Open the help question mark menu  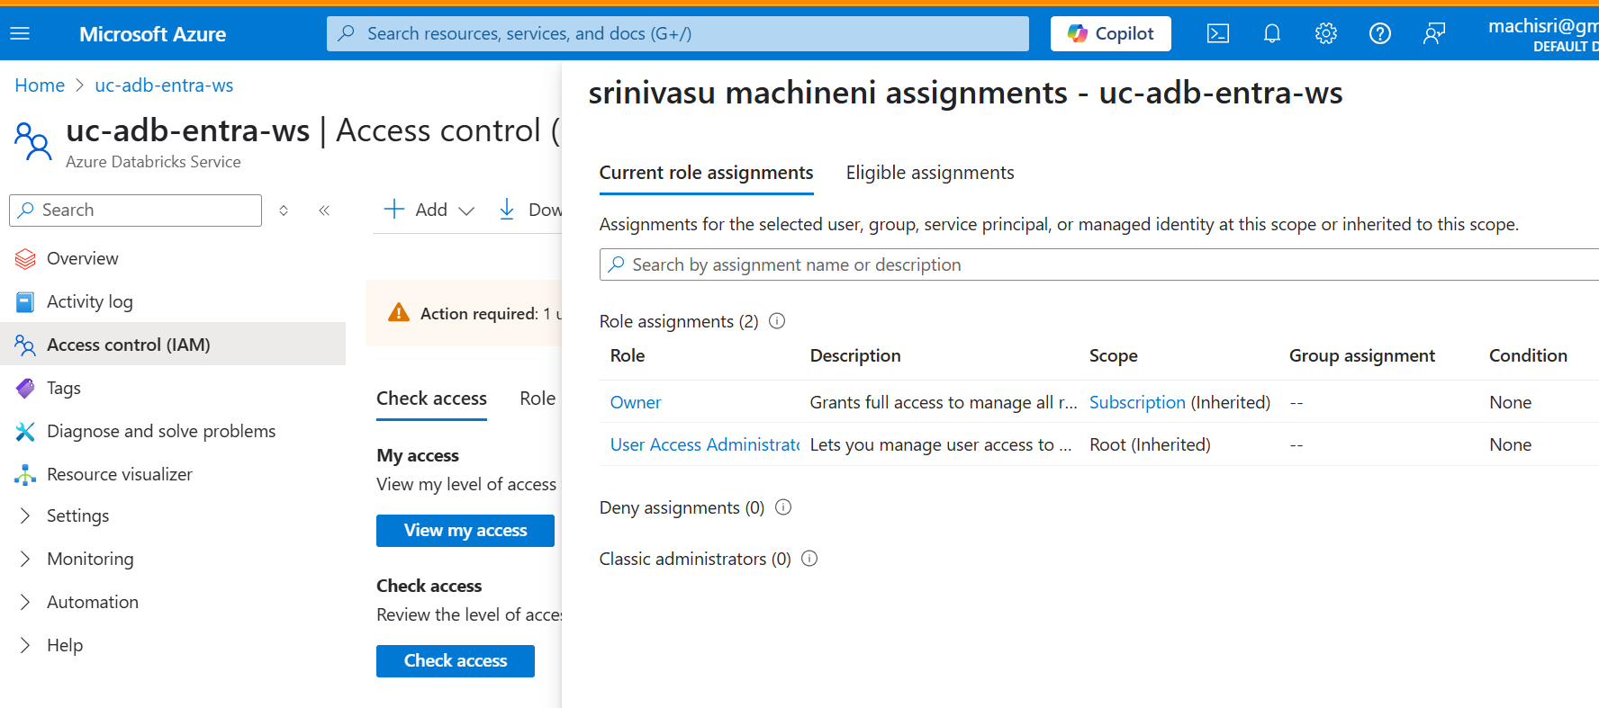pos(1379,33)
